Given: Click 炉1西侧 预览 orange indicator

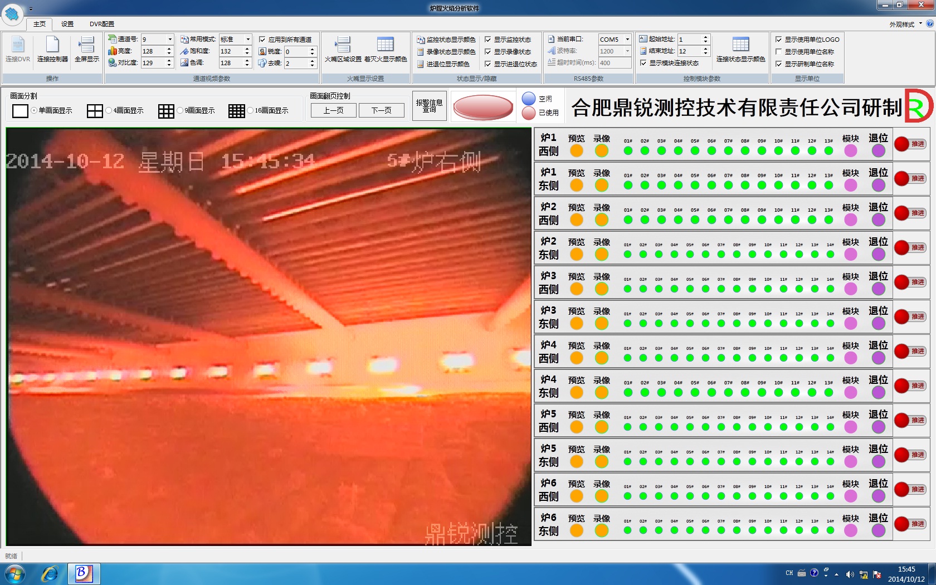Looking at the screenshot, I should click(577, 150).
